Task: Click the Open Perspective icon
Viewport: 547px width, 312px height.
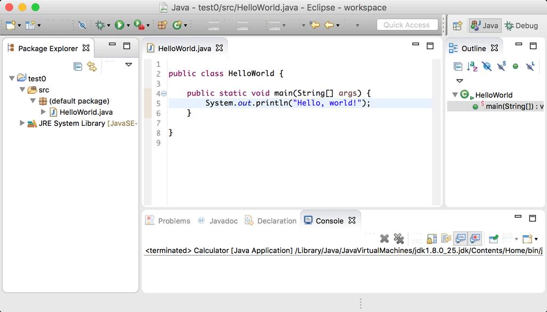Action: [x=457, y=26]
